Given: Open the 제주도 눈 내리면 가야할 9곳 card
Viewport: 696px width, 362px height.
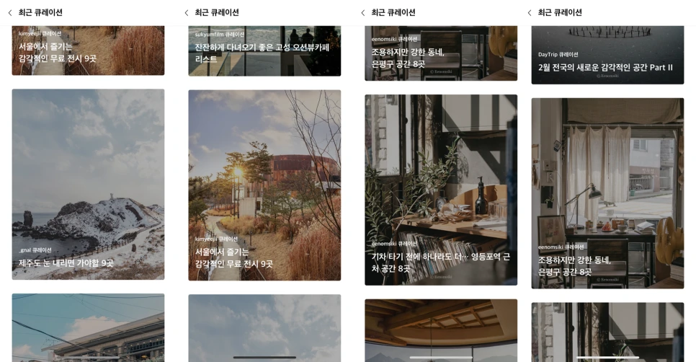Looking at the screenshot, I should coord(88,185).
